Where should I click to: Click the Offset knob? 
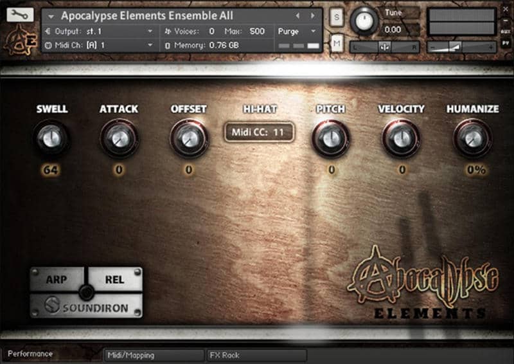click(x=188, y=138)
